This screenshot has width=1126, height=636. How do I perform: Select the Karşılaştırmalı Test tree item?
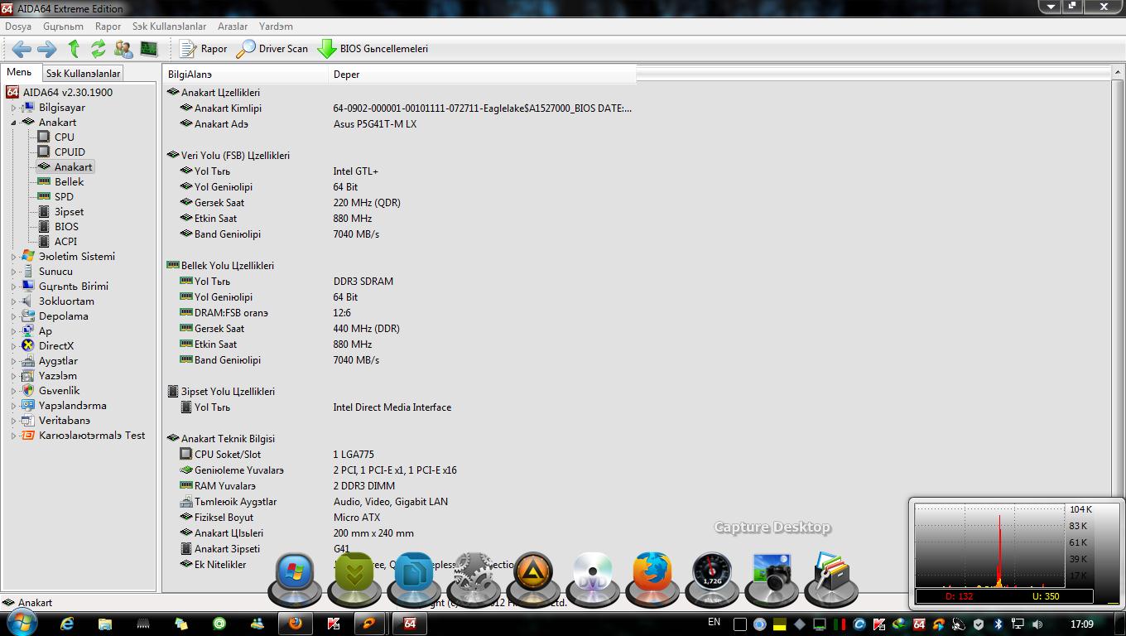(x=92, y=436)
